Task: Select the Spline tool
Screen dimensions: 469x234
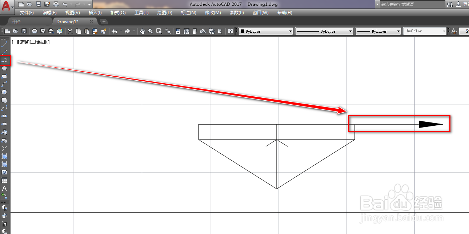Action: (x=4, y=108)
